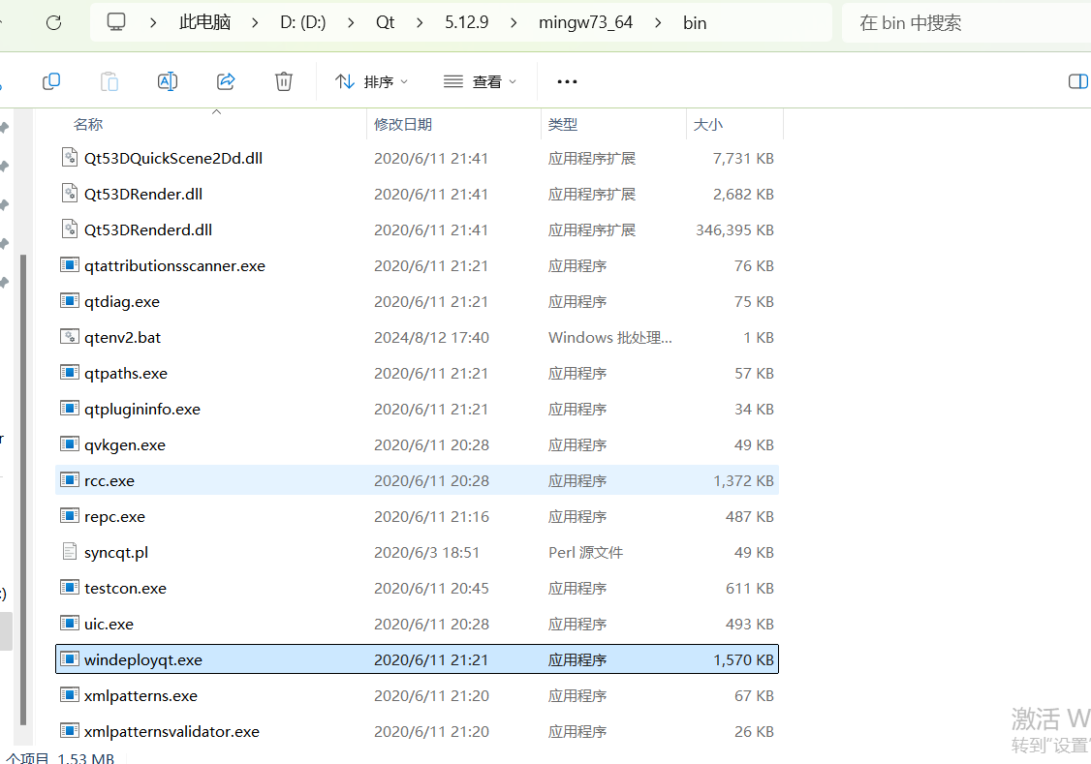Image resolution: width=1091 pixels, height=764 pixels.
Task: Click the bin segment in the address bar
Action: (x=695, y=23)
